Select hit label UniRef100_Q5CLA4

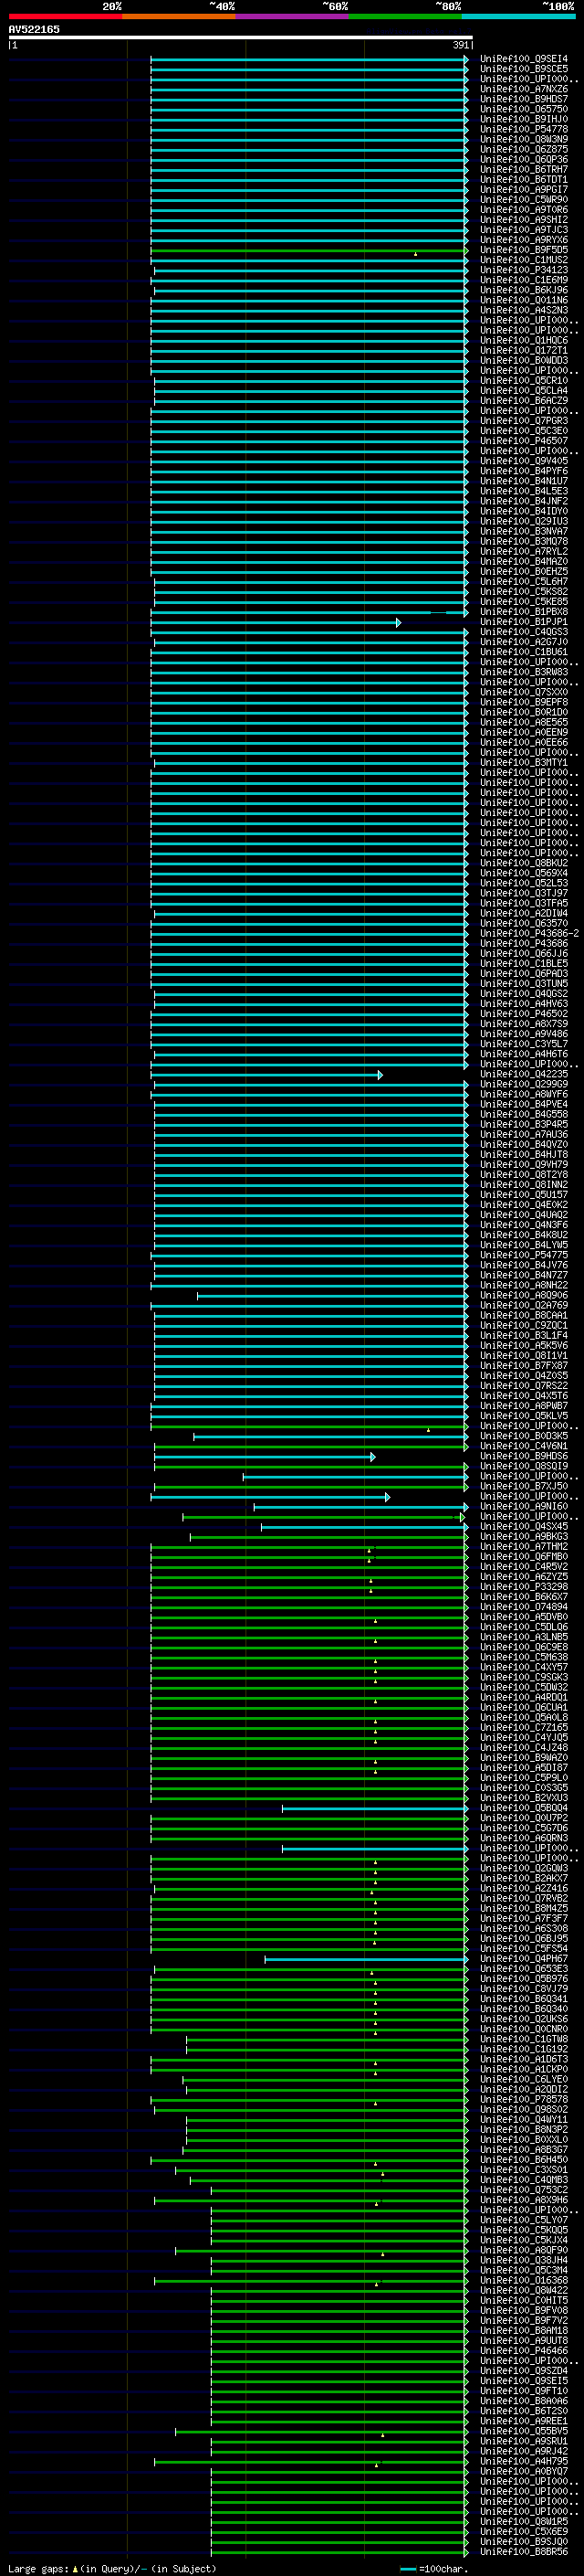point(524,390)
